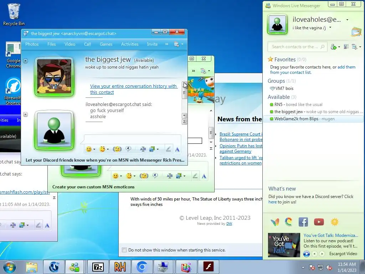Image resolution: width=365 pixels, height=274 pixels.
Task: Click your own green avatar picture in the chat
Action: [54, 130]
